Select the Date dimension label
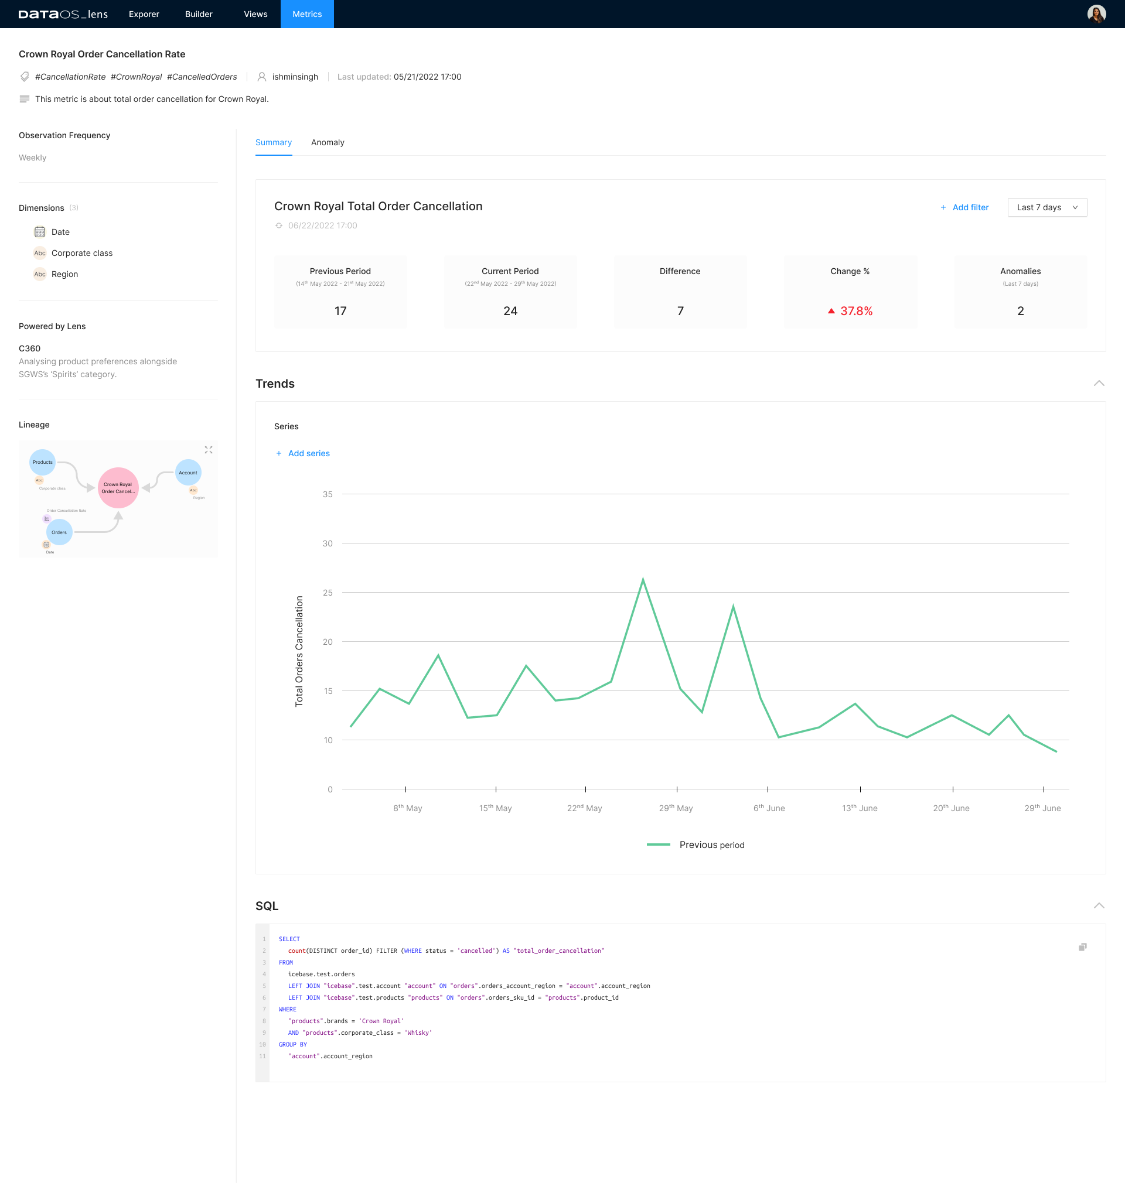 [x=60, y=232]
